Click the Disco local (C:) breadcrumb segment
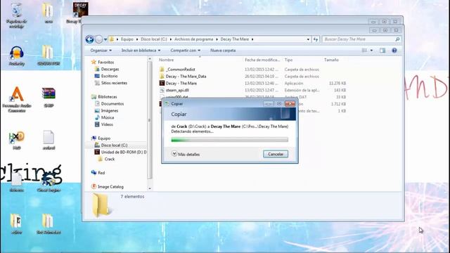 (x=154, y=39)
